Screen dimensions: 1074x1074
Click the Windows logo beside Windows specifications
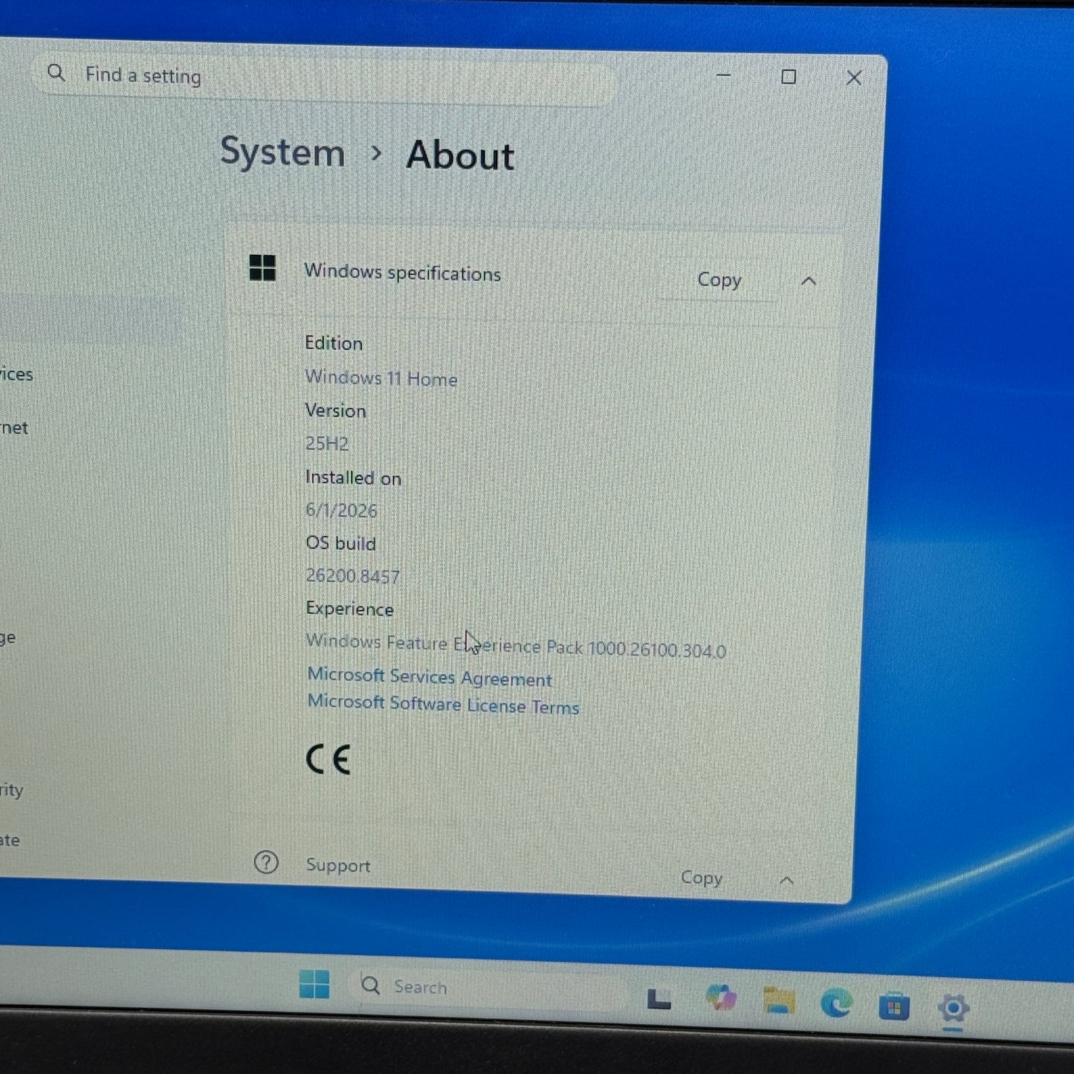point(262,268)
